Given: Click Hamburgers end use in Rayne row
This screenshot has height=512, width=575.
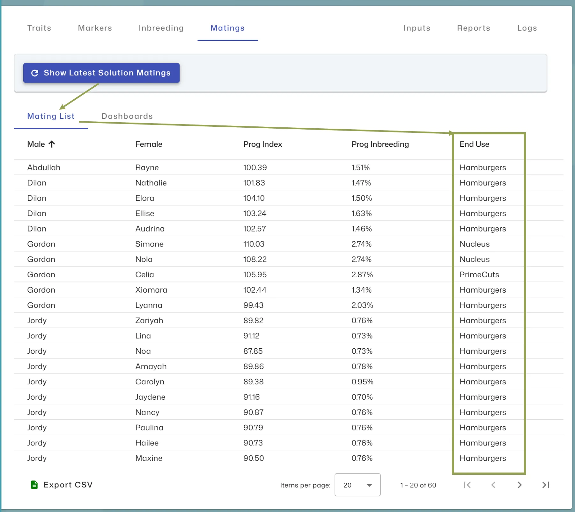Looking at the screenshot, I should click(x=483, y=167).
